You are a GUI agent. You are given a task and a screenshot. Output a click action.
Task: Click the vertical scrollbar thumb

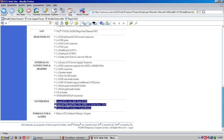click(223, 107)
